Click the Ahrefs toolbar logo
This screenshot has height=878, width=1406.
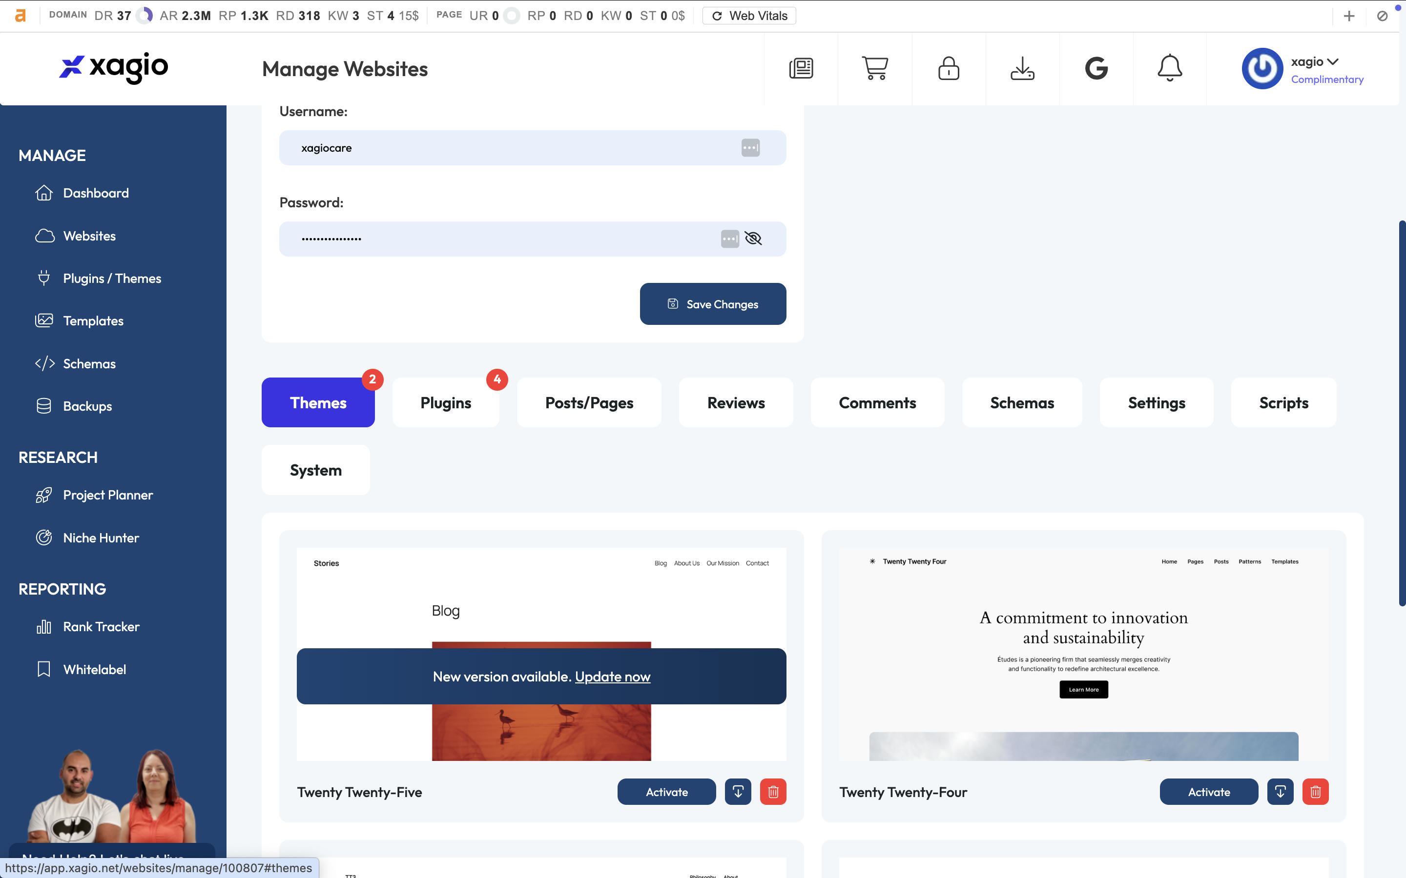click(x=21, y=16)
